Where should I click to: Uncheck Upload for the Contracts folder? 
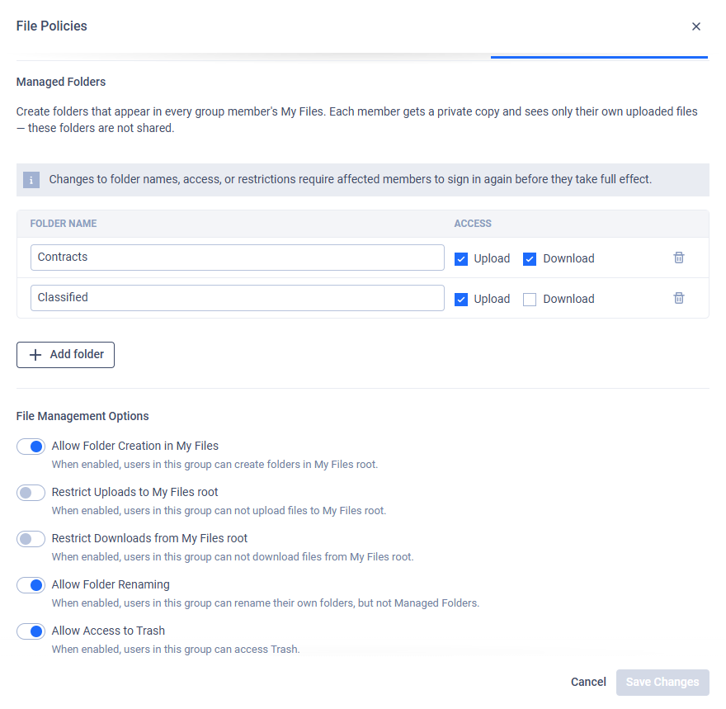pos(460,259)
